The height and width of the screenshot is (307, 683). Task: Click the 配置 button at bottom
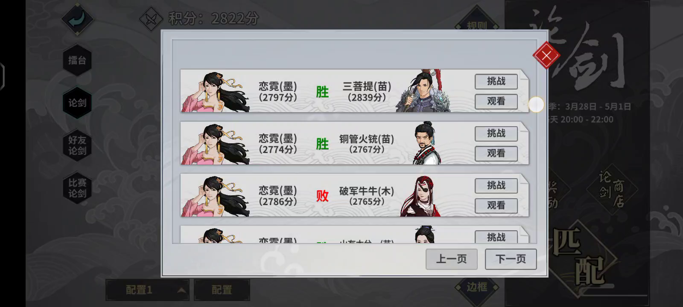(222, 290)
